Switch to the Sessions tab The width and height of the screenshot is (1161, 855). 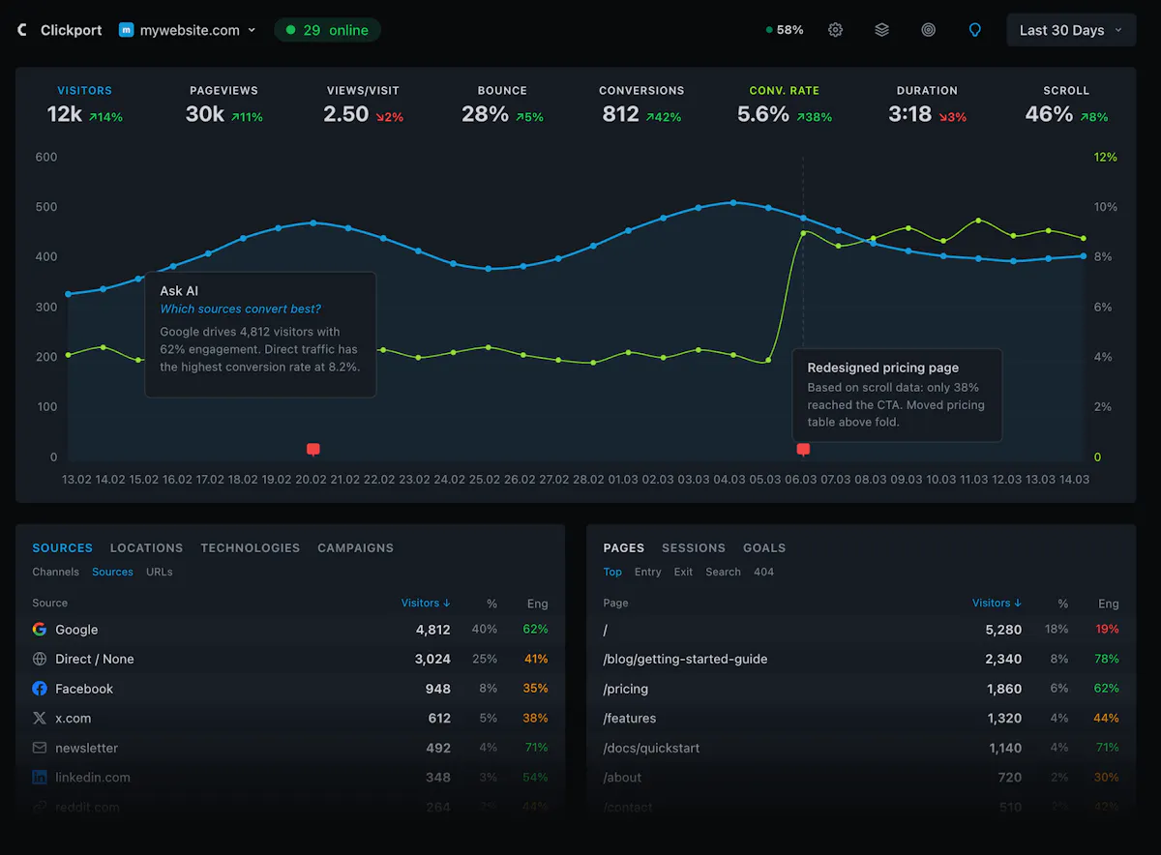(x=694, y=547)
